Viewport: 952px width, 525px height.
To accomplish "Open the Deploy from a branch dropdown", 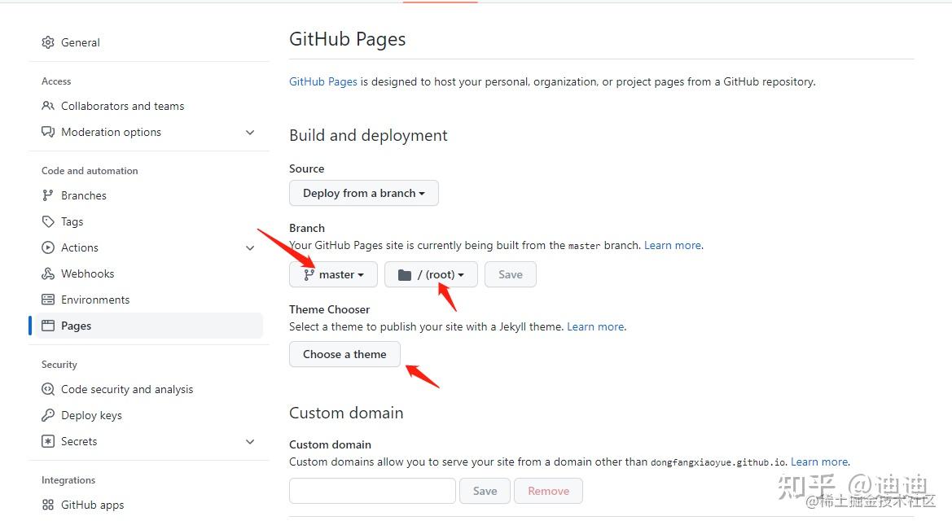I will coord(364,193).
